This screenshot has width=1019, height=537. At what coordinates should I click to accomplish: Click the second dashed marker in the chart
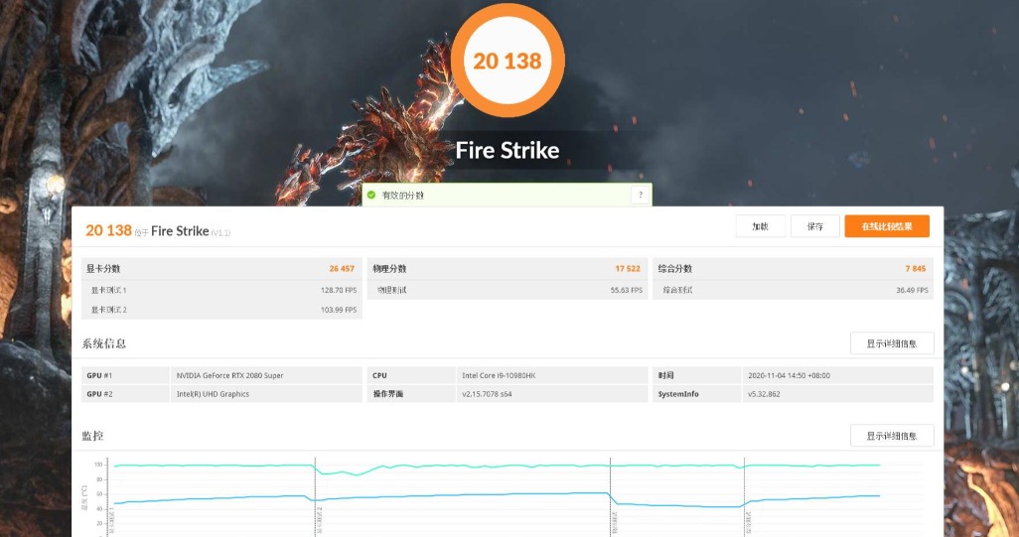(x=315, y=496)
